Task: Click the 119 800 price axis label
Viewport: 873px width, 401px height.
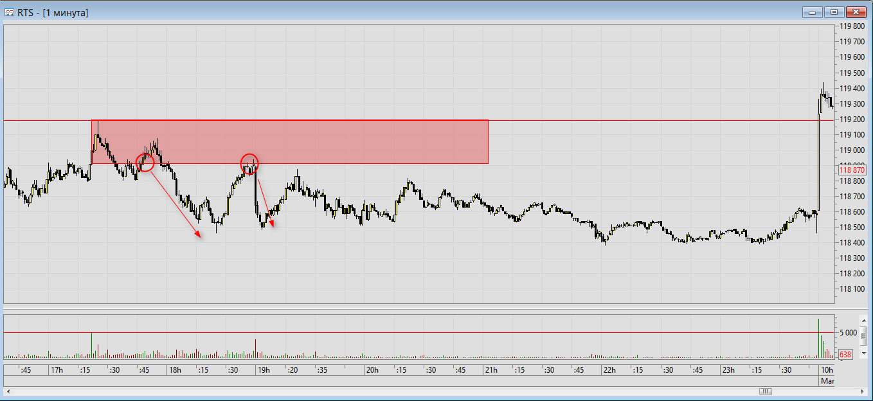Action: tap(854, 26)
